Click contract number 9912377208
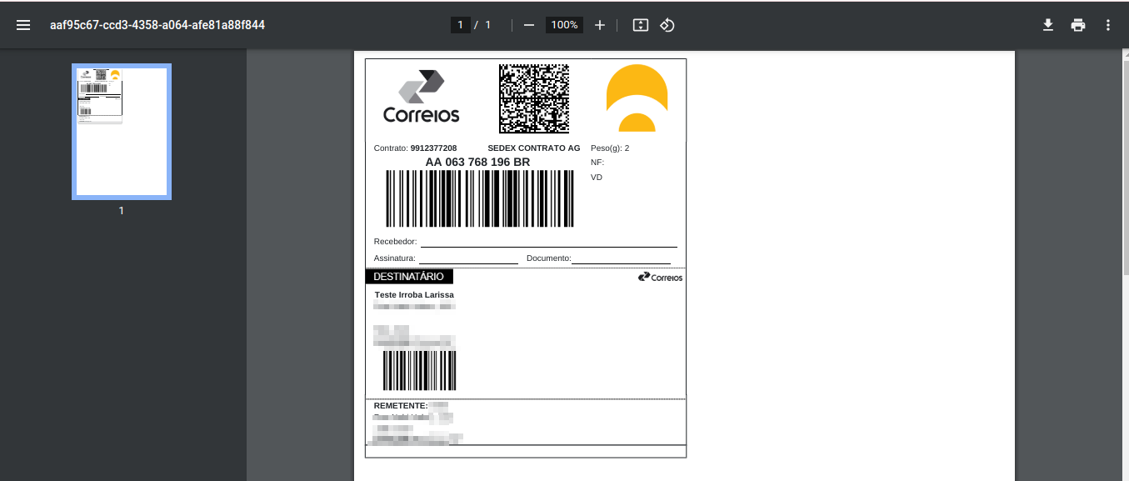The image size is (1129, 481). 433,148
